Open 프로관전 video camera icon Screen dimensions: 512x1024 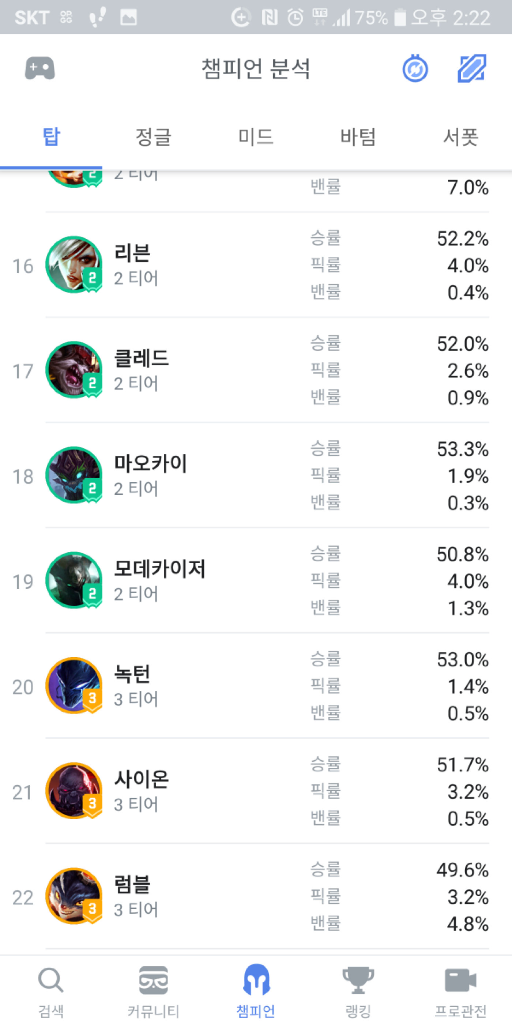[460, 980]
